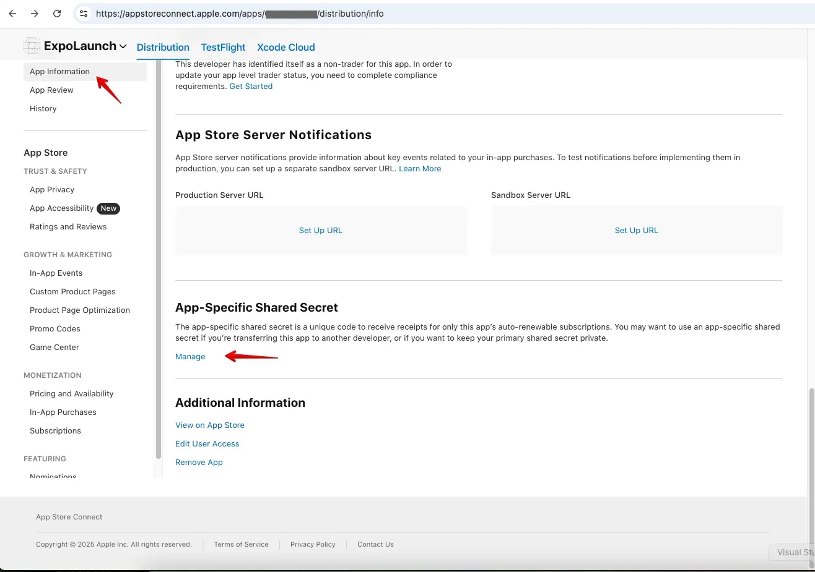Switch to the Distribution tab
815x572 pixels.
click(x=163, y=48)
